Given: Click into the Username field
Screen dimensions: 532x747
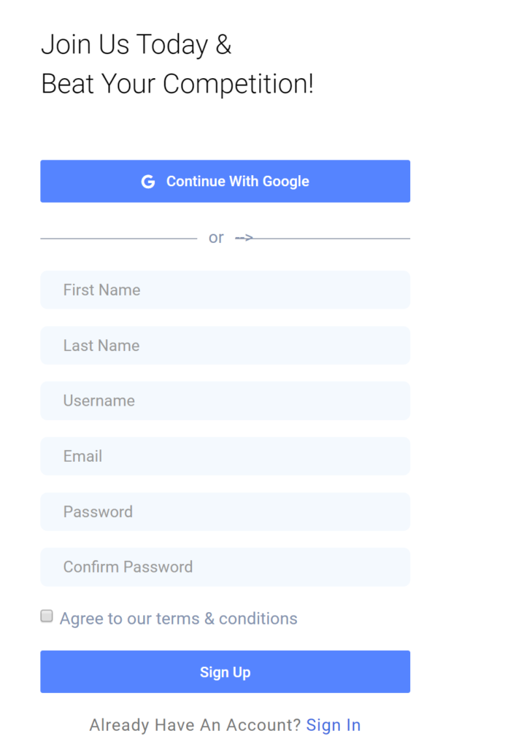Looking at the screenshot, I should pos(225,400).
